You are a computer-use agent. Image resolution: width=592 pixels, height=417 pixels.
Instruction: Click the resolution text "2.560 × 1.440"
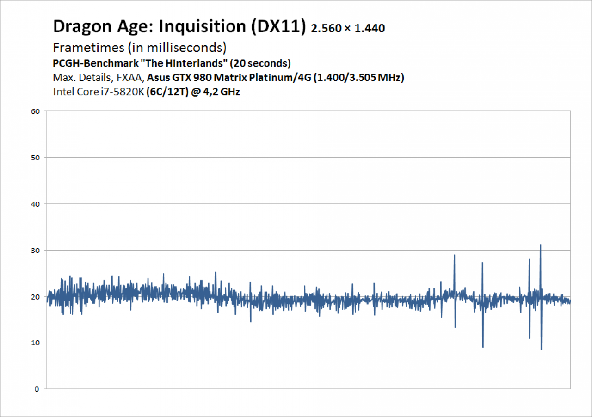348,29
